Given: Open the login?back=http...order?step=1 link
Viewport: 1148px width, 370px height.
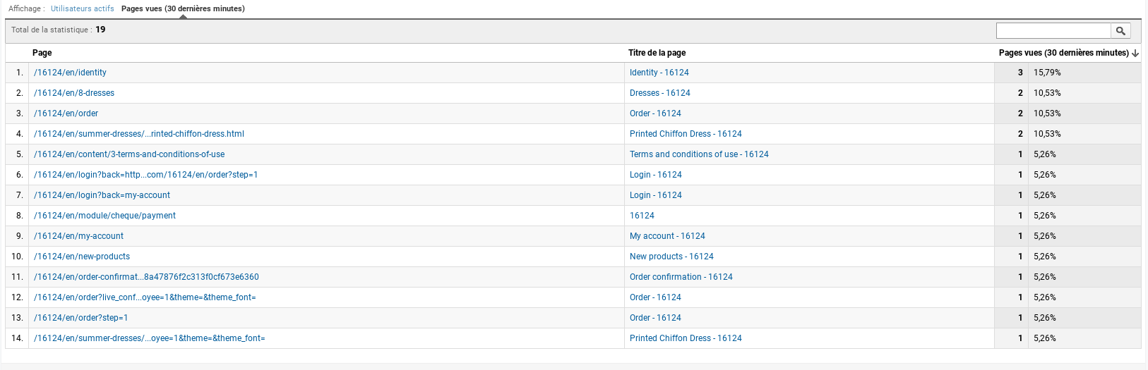Looking at the screenshot, I should 146,175.
